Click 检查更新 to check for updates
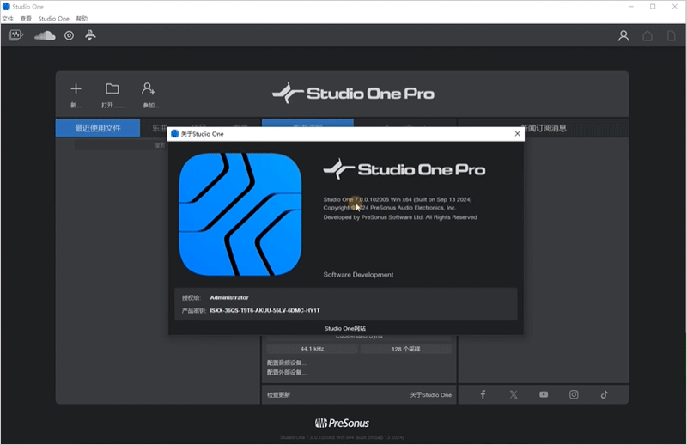The height and width of the screenshot is (445, 687). pyautogui.click(x=278, y=395)
